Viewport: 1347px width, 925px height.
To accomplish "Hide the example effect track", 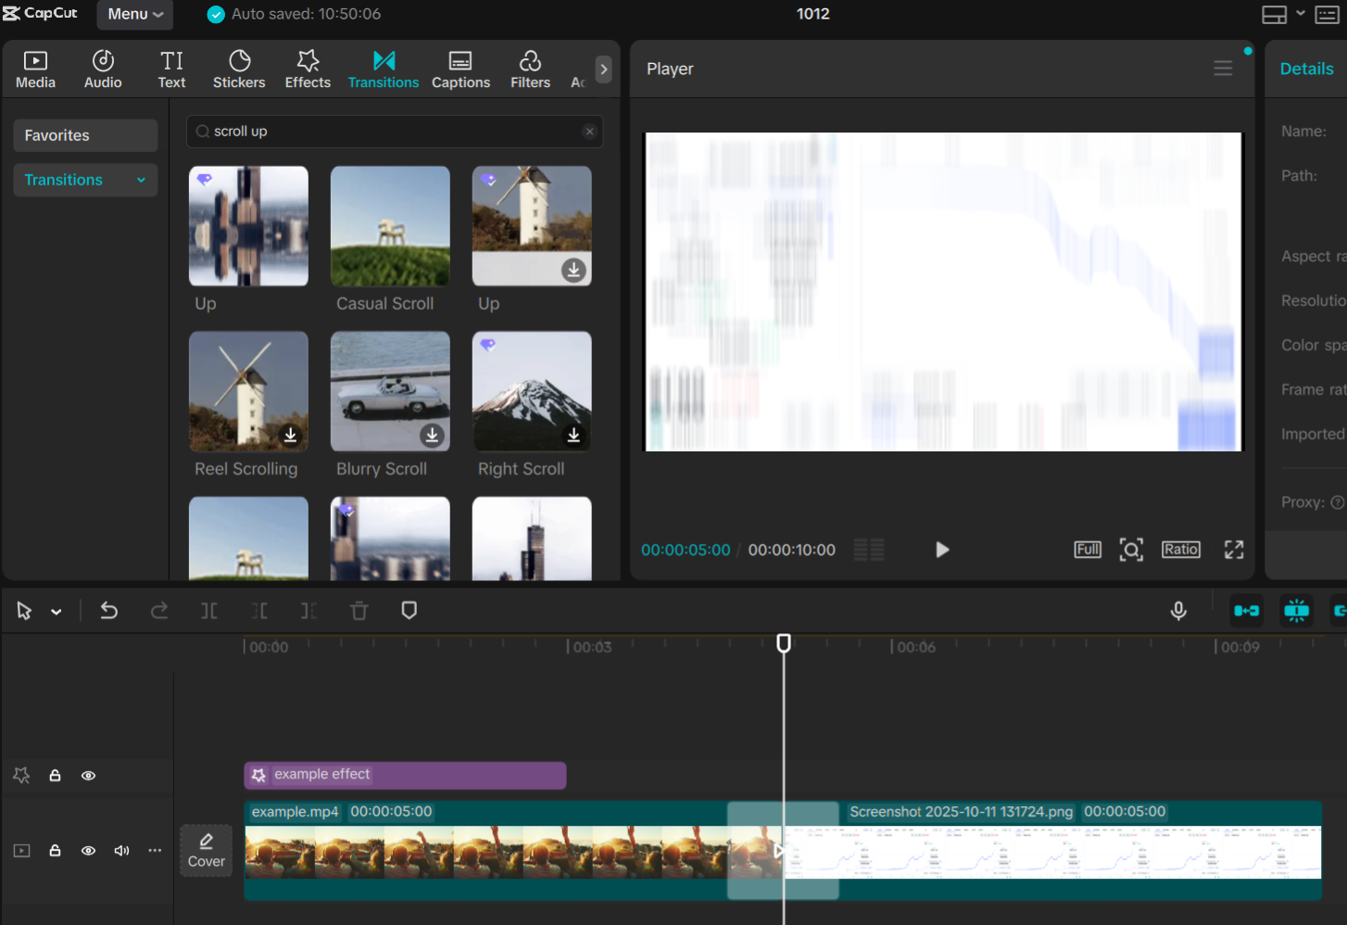I will (88, 776).
